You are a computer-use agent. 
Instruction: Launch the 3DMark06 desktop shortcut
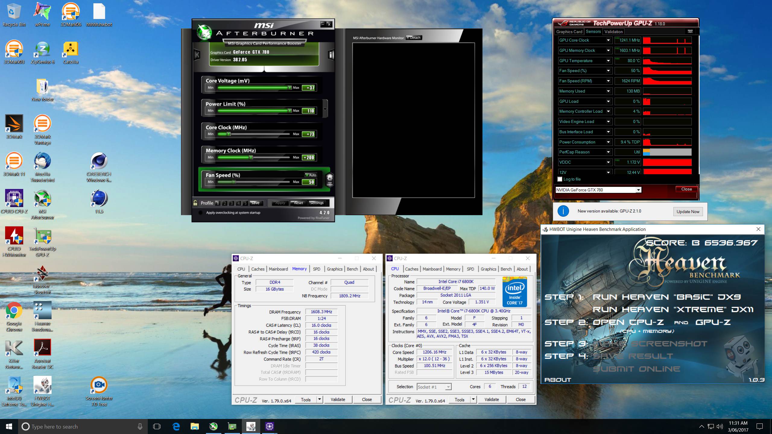click(x=71, y=15)
